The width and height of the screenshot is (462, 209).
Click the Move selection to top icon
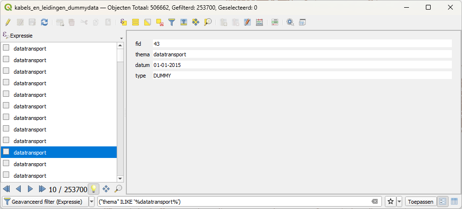pos(184,22)
